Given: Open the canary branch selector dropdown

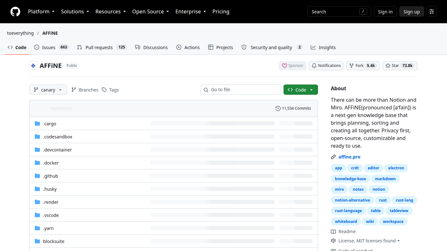Looking at the screenshot, I should (48, 90).
